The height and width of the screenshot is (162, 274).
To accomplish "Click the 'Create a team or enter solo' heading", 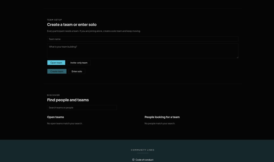I will [72, 25].
